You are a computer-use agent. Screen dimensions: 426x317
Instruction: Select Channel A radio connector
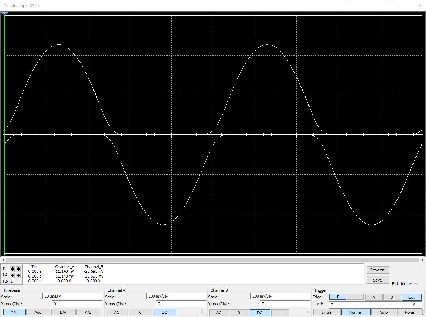[x=202, y=312]
